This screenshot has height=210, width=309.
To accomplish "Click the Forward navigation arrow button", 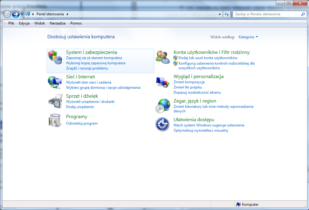I will pyautogui.click(x=16, y=14).
